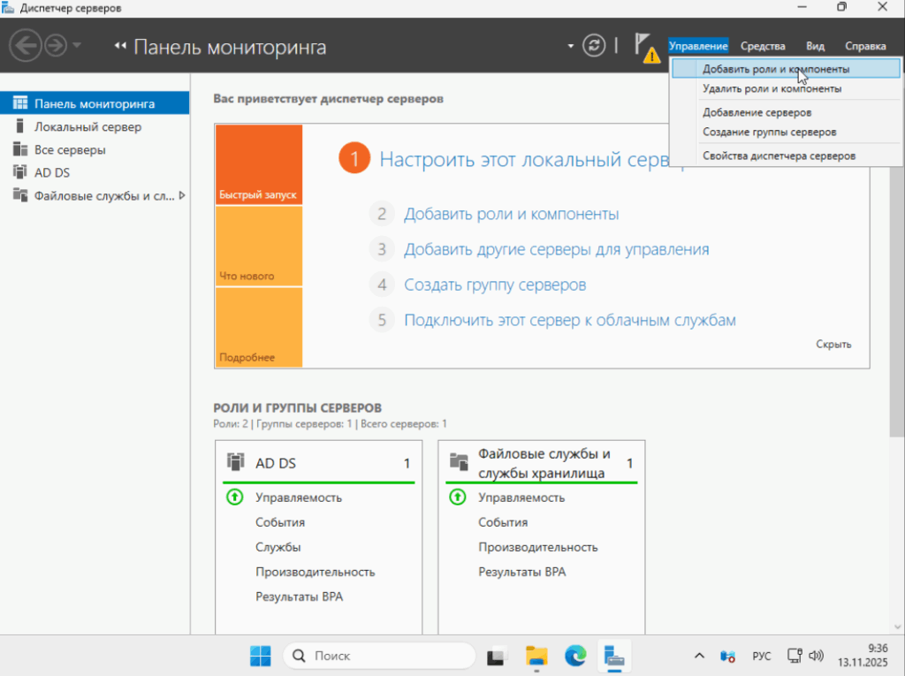Click Создать группу серверов link

[x=495, y=285]
